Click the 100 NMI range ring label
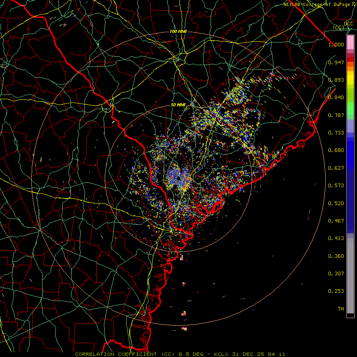The width and height of the screenshot is (357, 357). [178, 31]
